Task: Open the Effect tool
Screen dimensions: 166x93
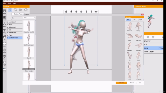Action: click(x=4, y=44)
